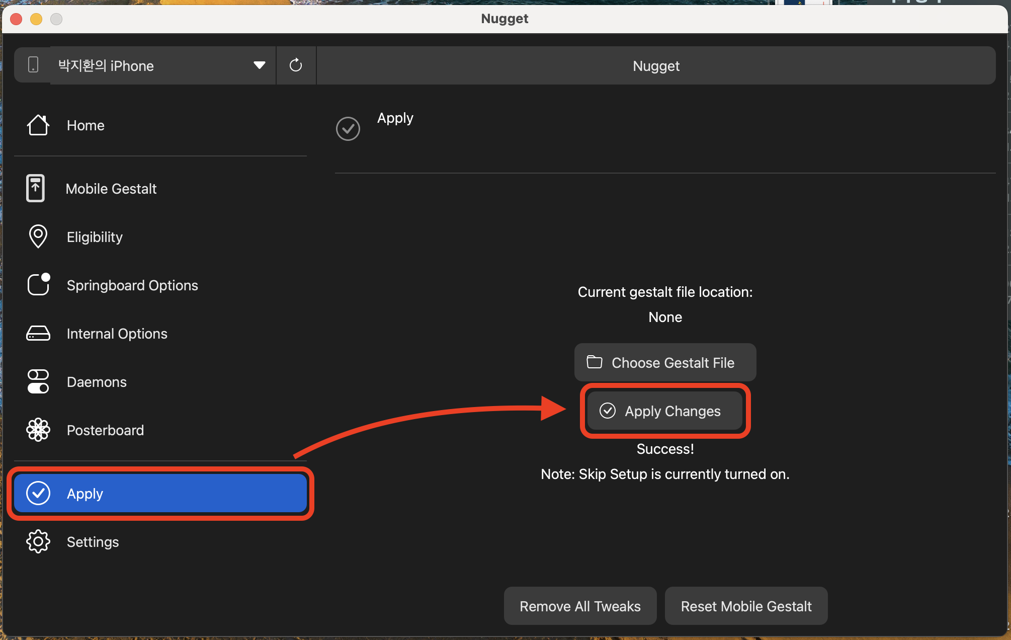
Task: Open Mobile Gestalt via phone icon
Action: [35, 189]
